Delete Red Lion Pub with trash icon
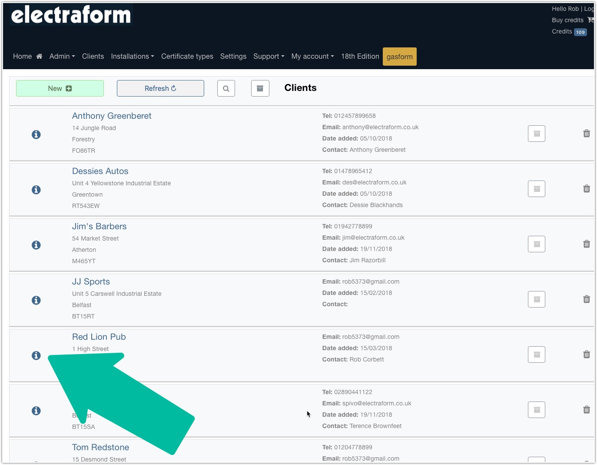Screen dimensions: 597x465 point(587,355)
